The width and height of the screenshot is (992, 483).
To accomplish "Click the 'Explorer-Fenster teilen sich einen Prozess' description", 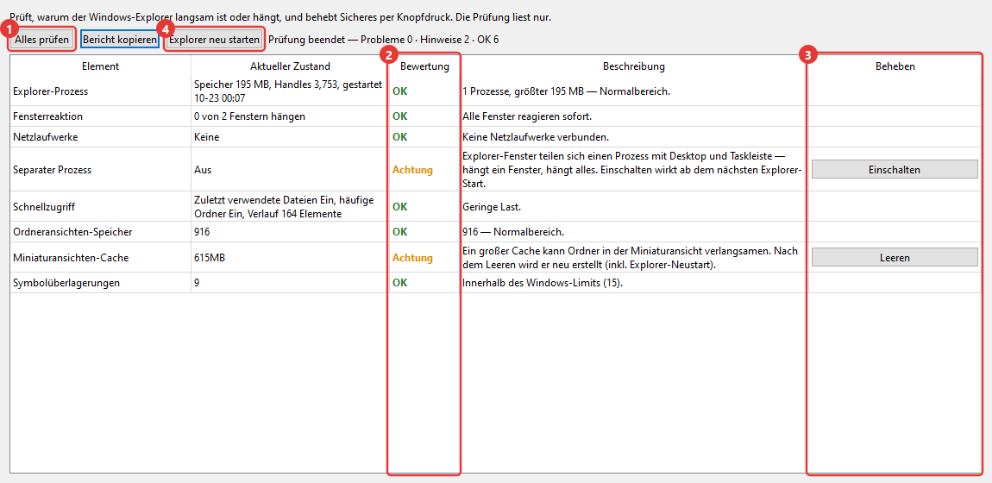I will [x=632, y=169].
